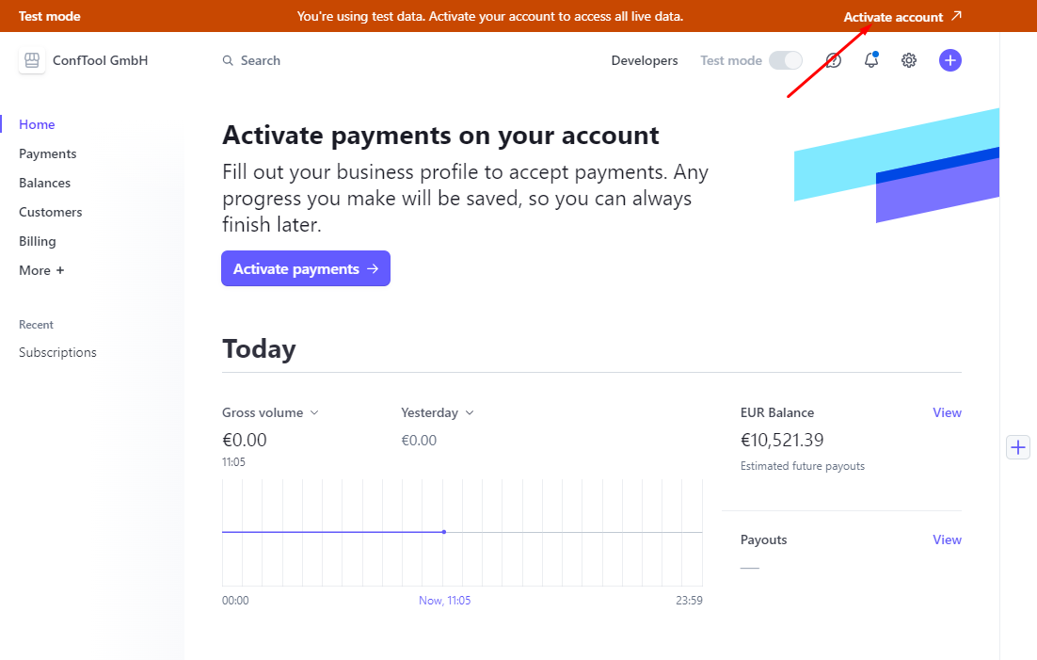The width and height of the screenshot is (1037, 660).
Task: Open Balances in the sidebar
Action: point(44,183)
